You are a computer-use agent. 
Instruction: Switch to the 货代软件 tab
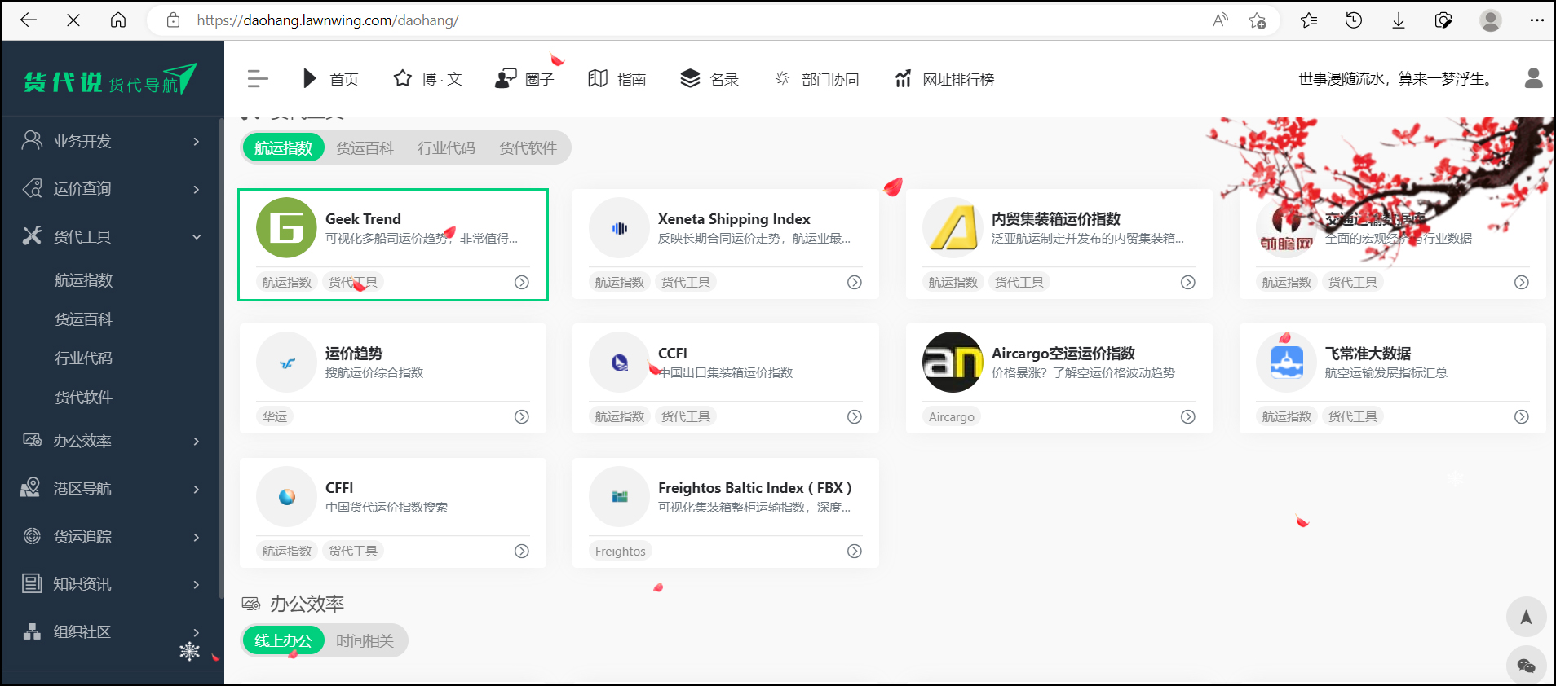528,147
